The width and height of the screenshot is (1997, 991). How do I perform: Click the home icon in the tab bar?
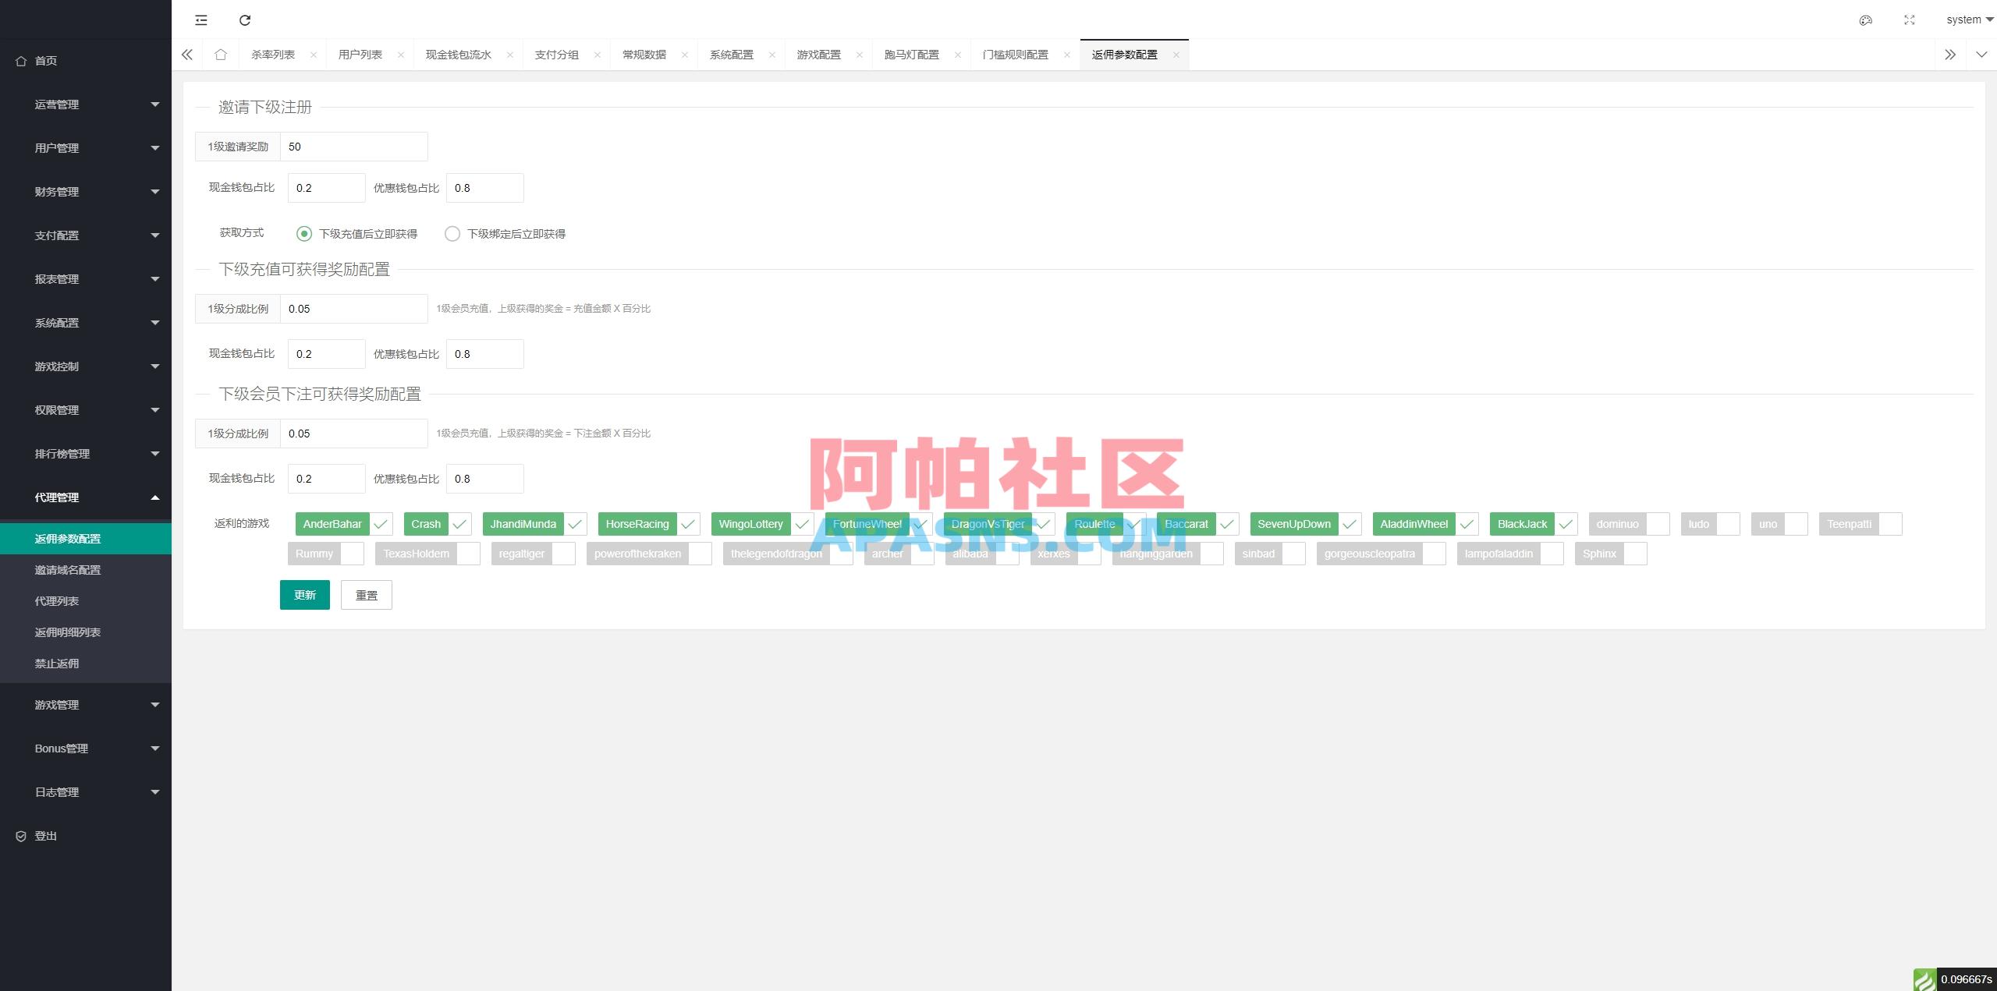[221, 54]
